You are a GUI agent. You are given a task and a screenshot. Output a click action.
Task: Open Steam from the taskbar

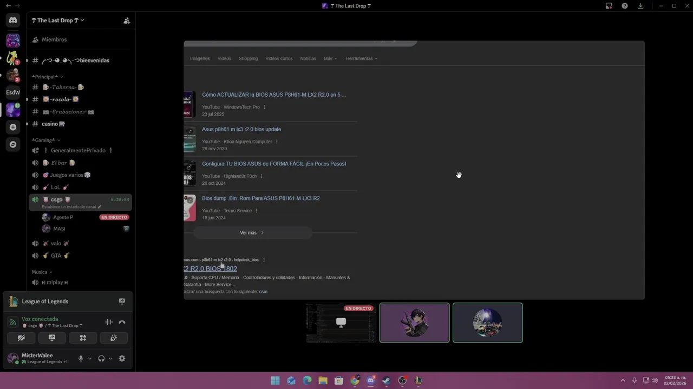386,380
